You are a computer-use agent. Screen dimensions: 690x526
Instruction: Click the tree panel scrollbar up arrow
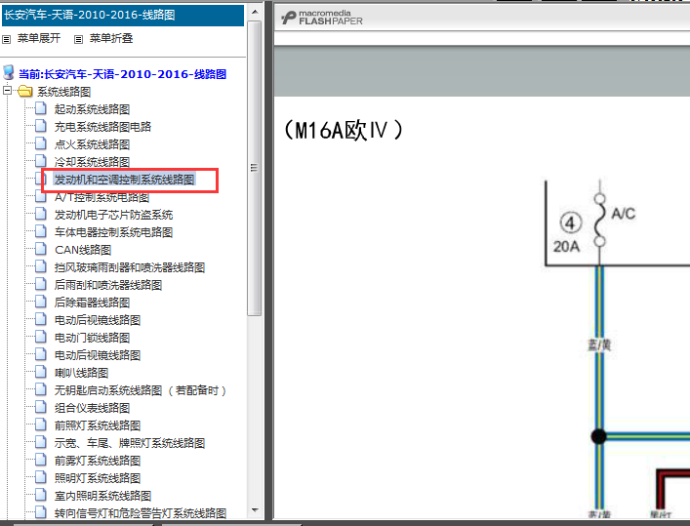(x=255, y=12)
